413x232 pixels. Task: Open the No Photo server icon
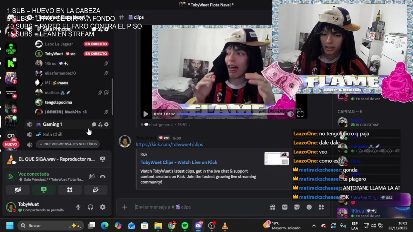tap(11, 92)
